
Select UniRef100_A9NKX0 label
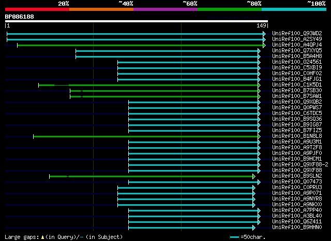click(x=297, y=205)
